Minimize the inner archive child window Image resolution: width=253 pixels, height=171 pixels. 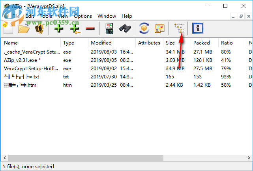(x=233, y=16)
